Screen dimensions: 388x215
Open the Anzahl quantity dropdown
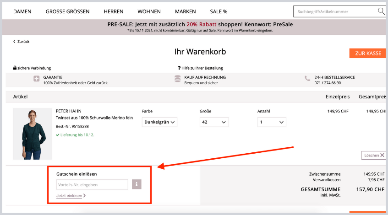click(x=272, y=122)
